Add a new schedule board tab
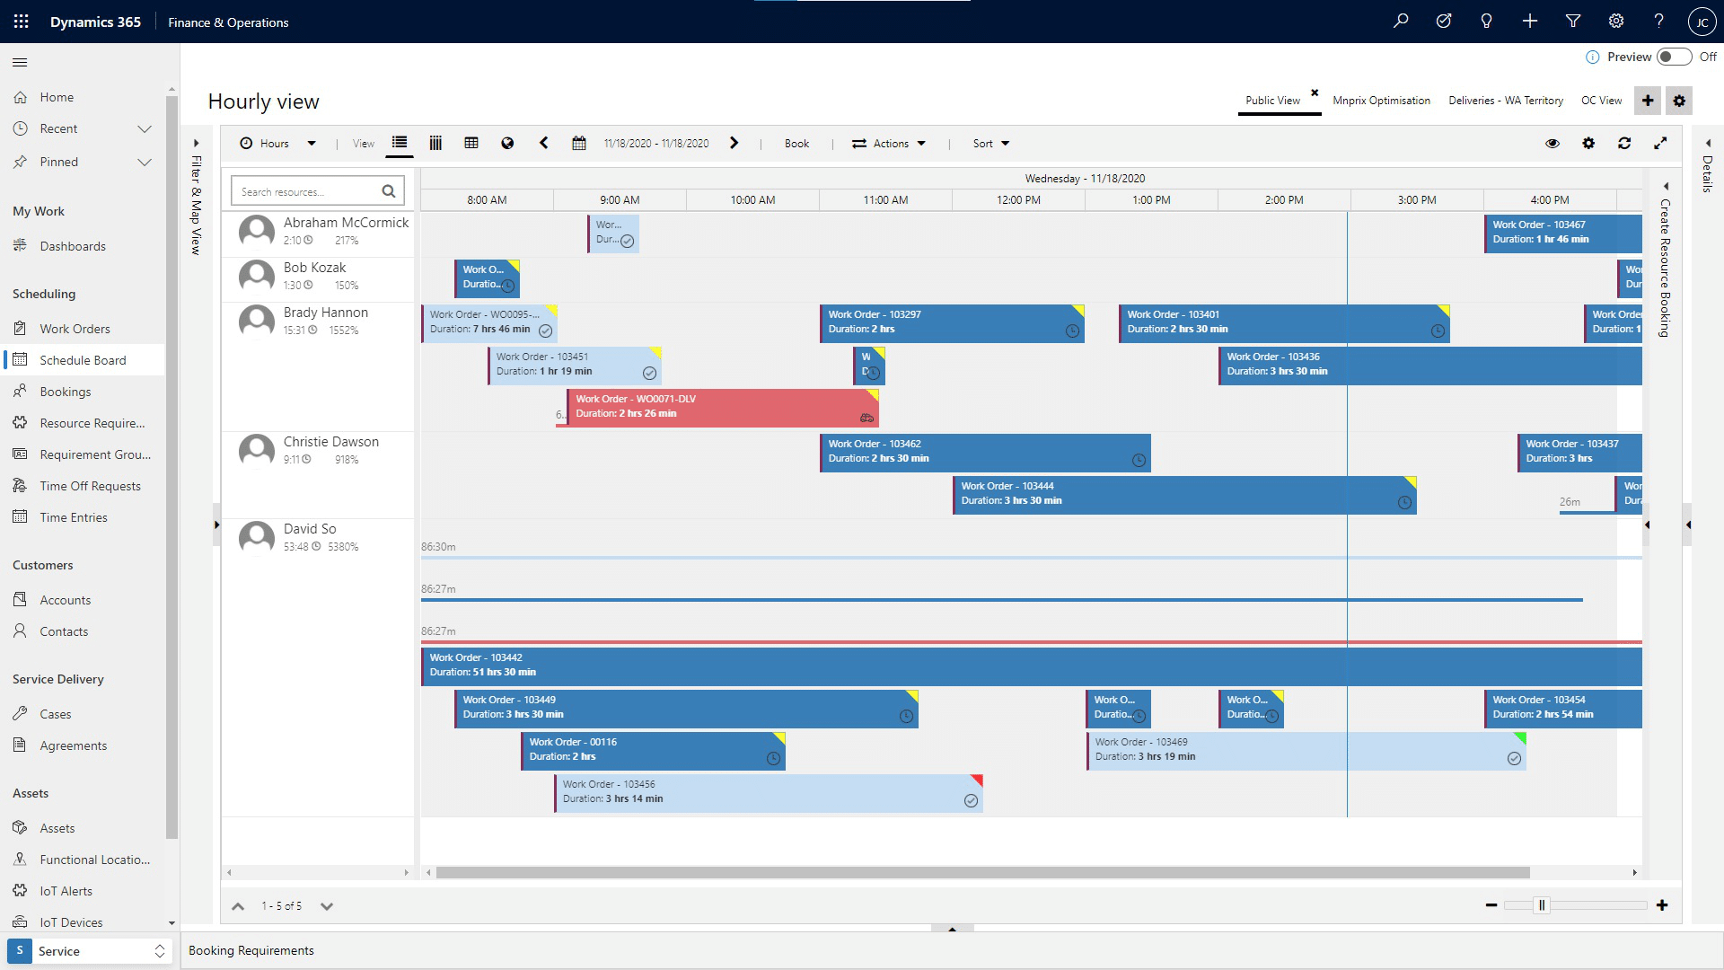 coord(1647,101)
